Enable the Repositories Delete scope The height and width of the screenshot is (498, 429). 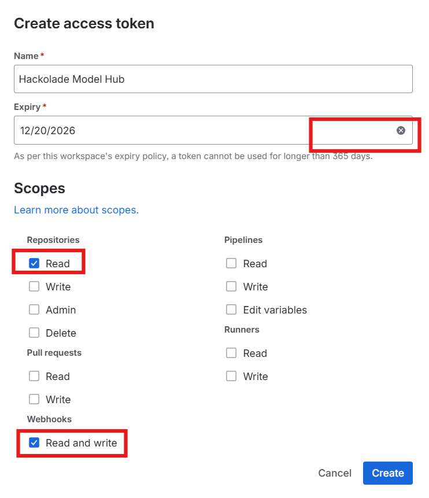(x=34, y=333)
